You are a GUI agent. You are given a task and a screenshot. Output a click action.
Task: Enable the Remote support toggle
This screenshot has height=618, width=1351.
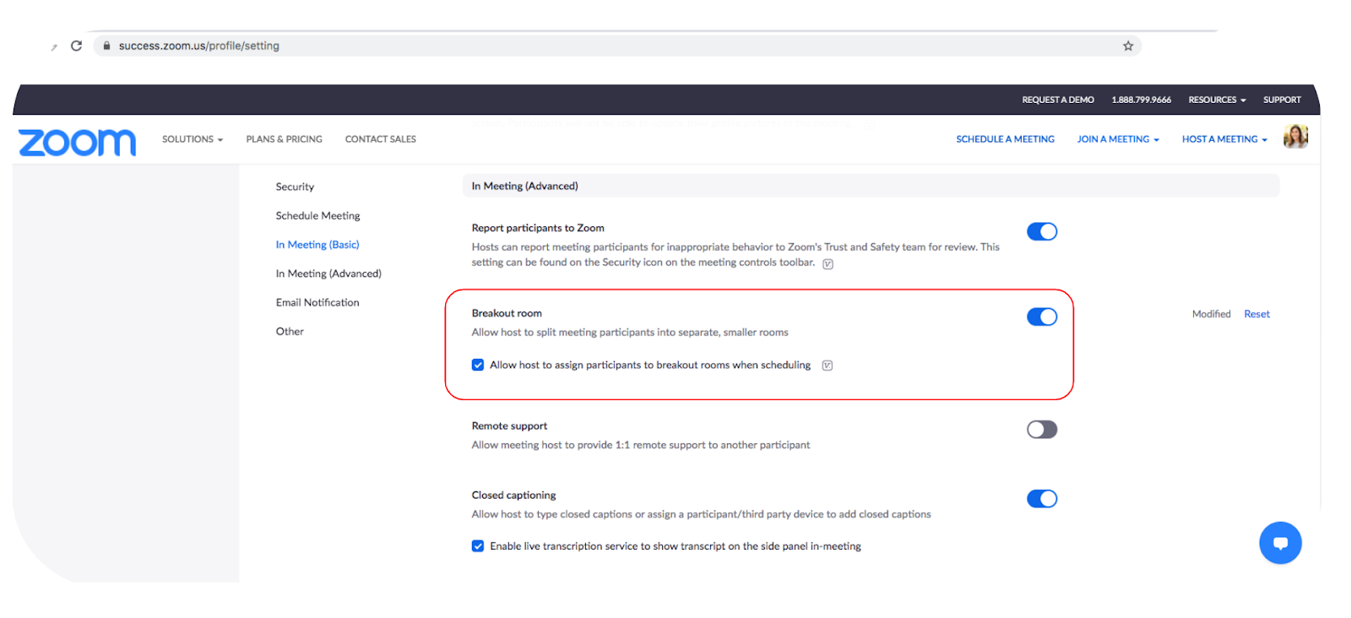(x=1042, y=430)
